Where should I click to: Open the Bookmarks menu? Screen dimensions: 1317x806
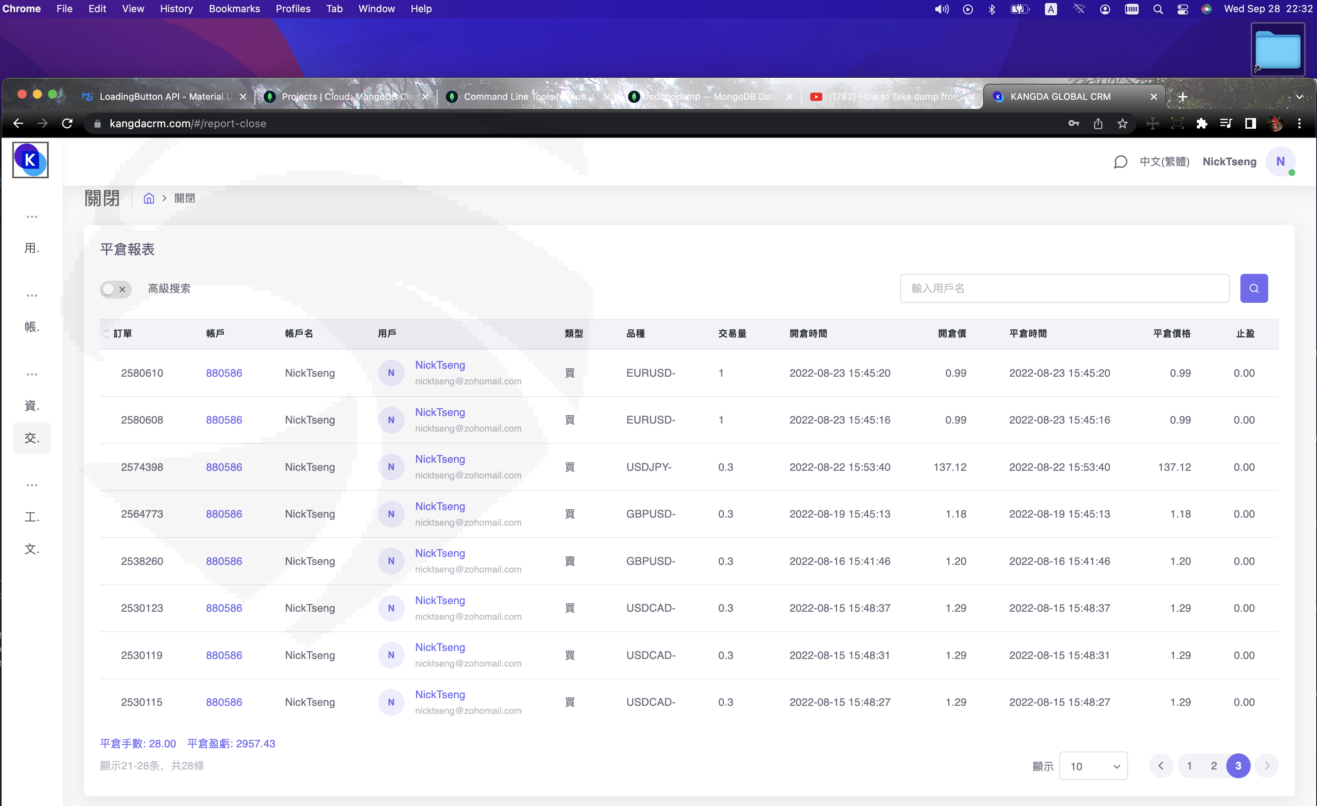tap(234, 9)
